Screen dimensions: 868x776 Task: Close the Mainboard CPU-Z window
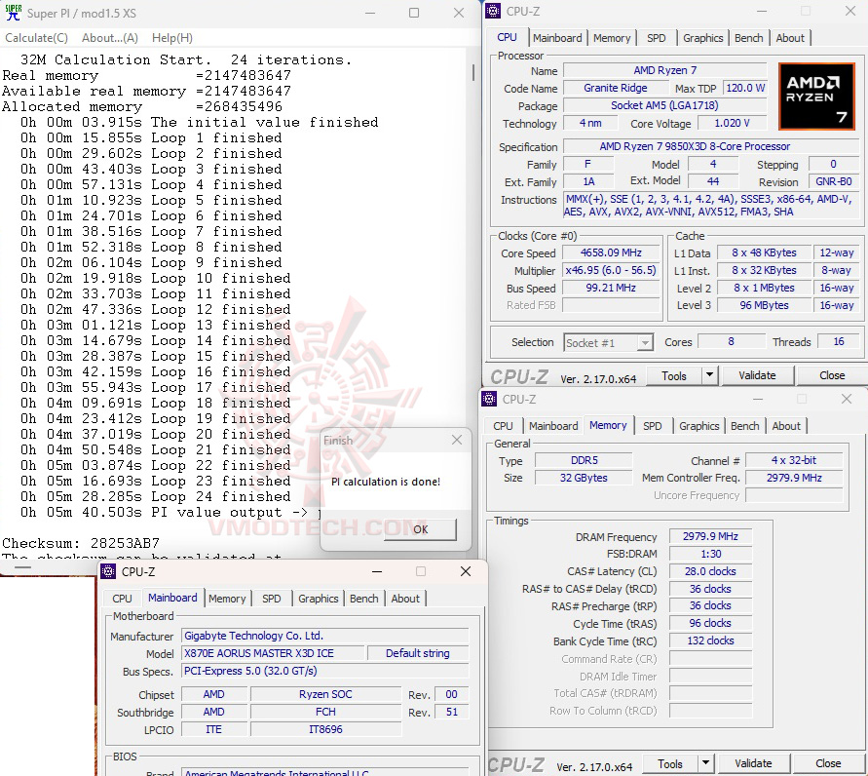466,571
